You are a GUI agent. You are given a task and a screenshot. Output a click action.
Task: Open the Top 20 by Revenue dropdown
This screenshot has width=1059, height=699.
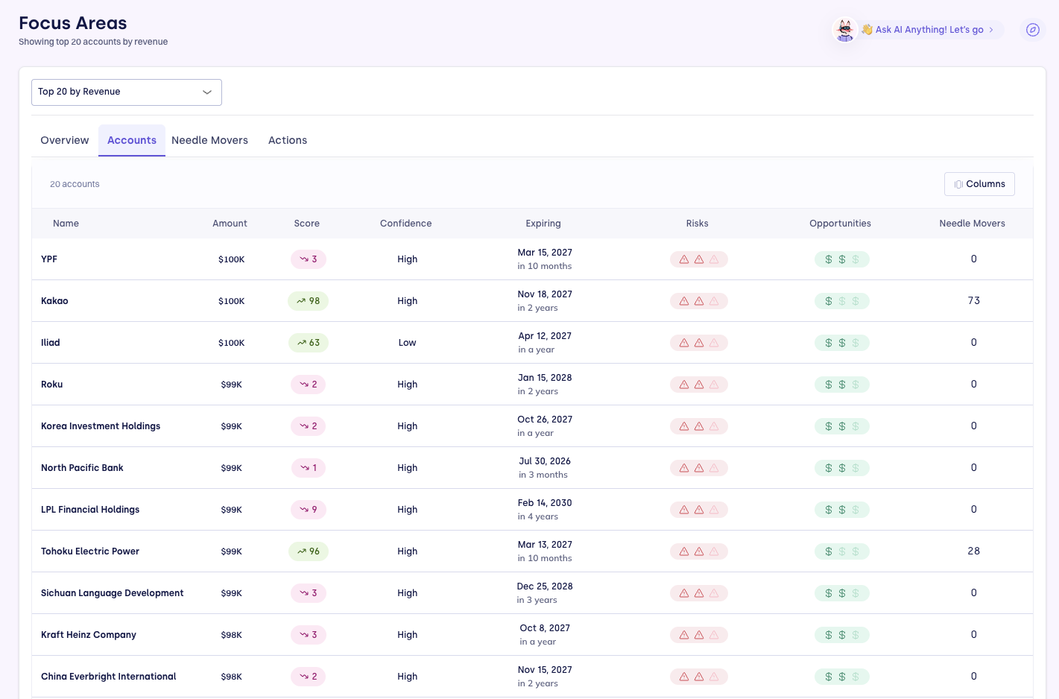click(127, 92)
